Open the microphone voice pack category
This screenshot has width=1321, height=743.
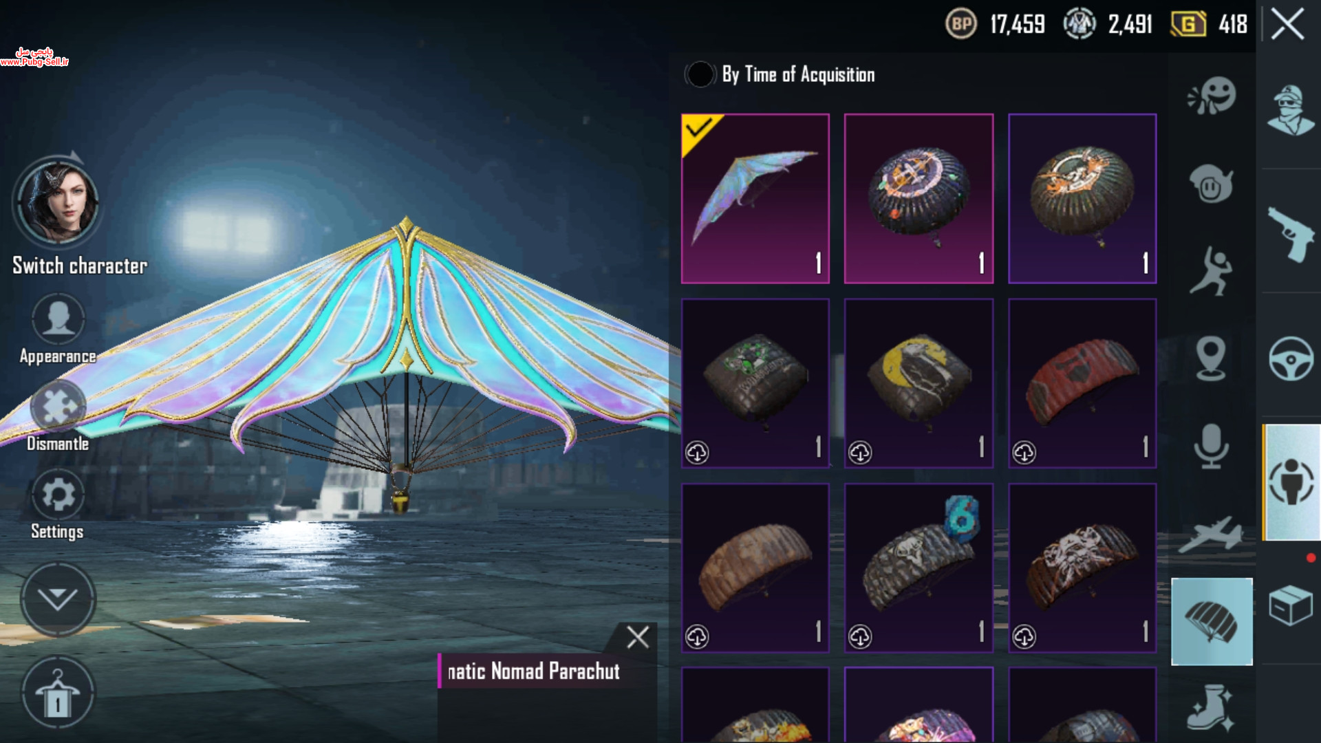tap(1211, 446)
